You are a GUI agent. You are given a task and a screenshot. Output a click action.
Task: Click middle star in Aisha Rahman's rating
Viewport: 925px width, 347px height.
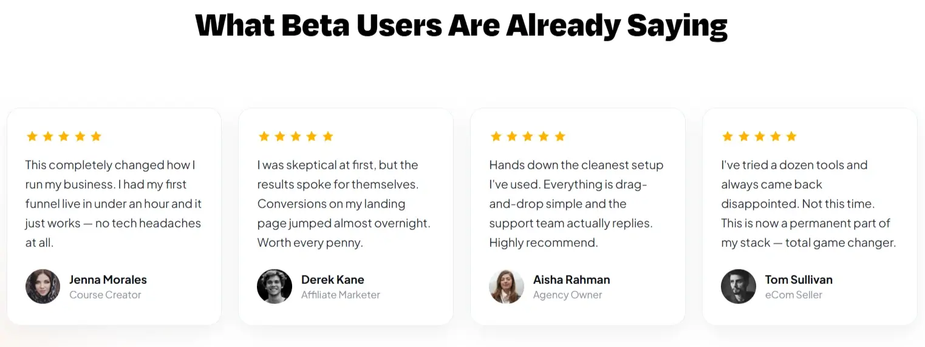[528, 136]
